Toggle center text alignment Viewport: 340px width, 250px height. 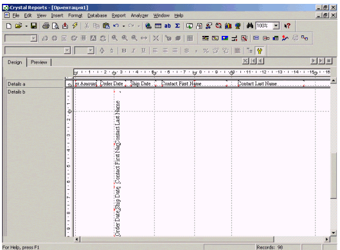(165, 51)
